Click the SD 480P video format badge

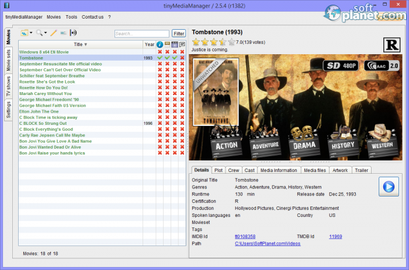341,66
